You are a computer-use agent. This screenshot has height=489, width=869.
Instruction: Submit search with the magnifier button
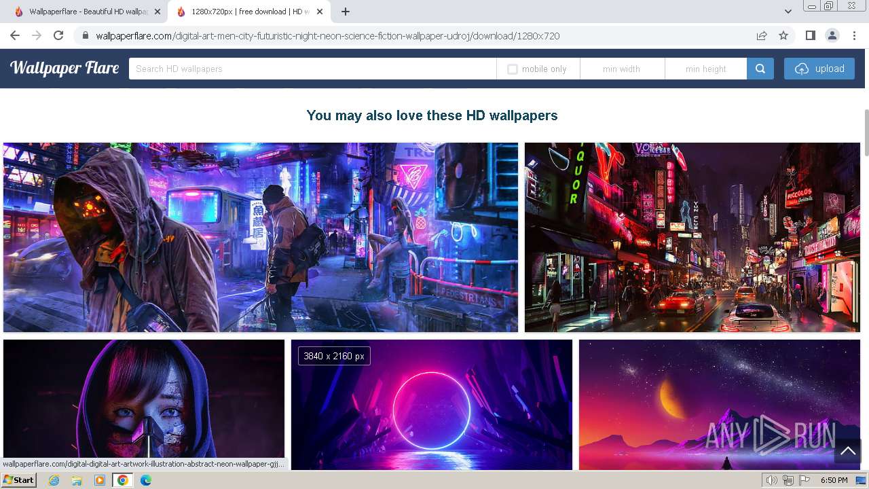click(760, 69)
